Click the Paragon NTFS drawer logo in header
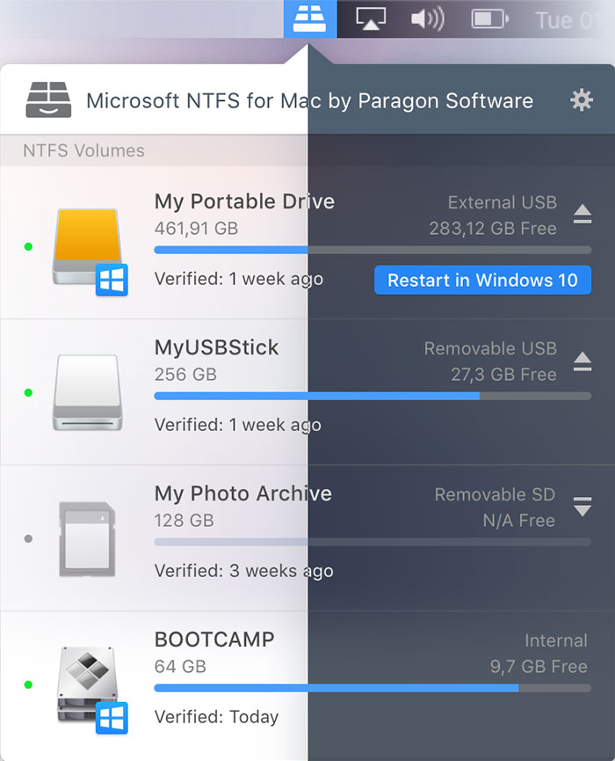 click(48, 100)
